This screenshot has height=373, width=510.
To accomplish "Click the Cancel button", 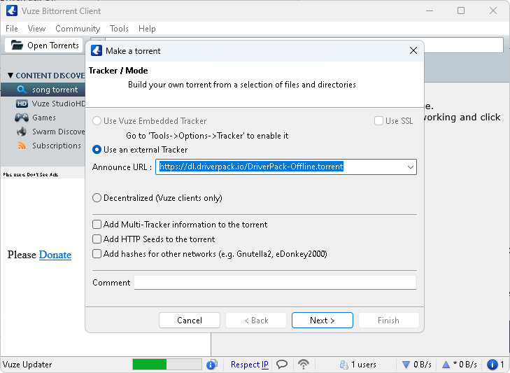I will [x=190, y=321].
